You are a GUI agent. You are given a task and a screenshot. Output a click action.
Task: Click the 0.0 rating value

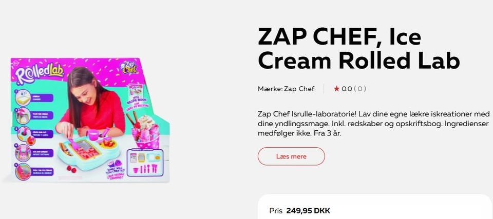point(347,89)
